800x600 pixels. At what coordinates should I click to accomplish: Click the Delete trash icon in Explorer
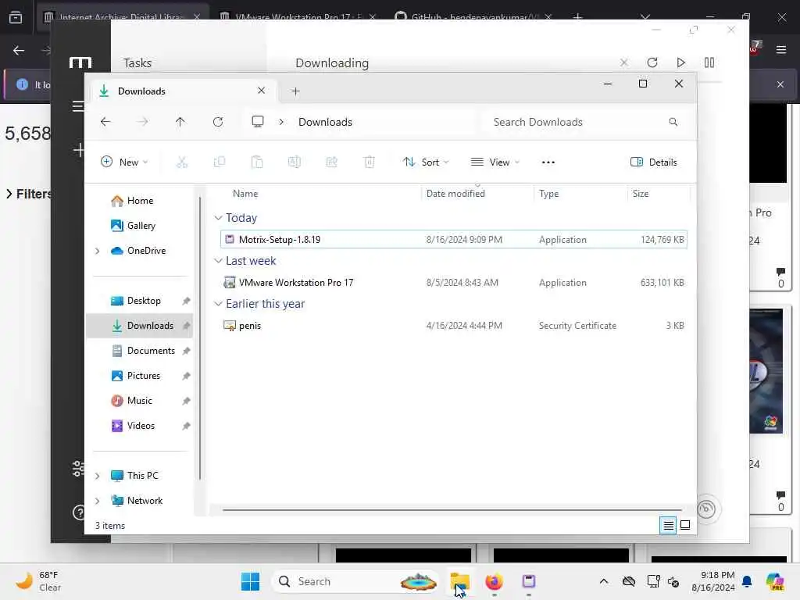[x=369, y=162]
